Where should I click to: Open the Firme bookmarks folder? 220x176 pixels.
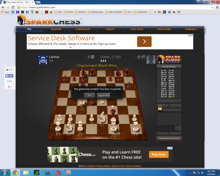point(68,12)
